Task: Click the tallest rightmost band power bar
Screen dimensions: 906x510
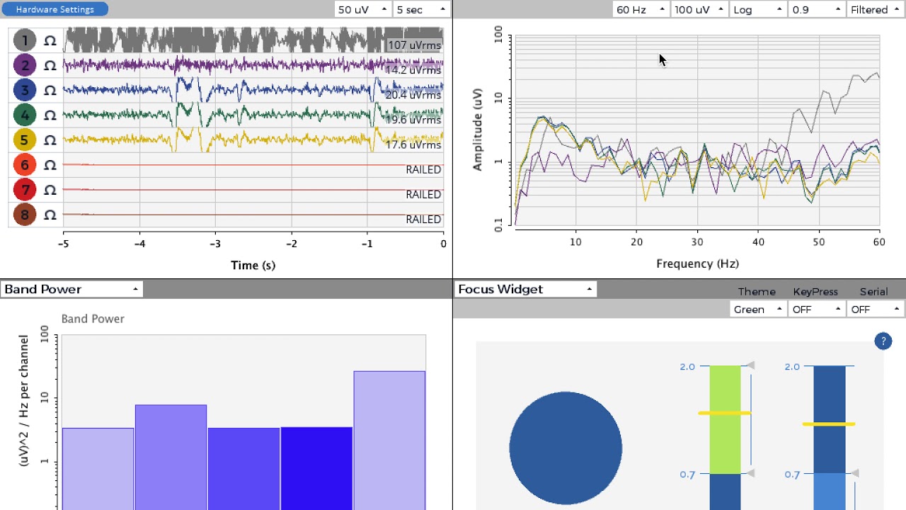Action: pos(389,440)
